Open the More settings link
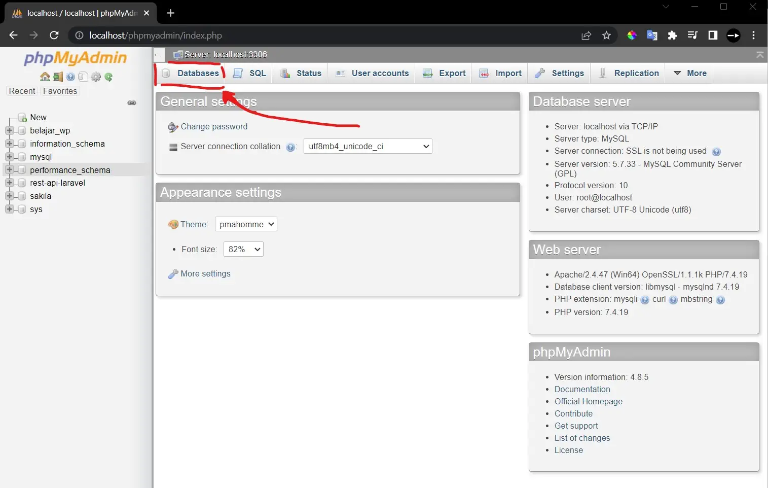The height and width of the screenshot is (488, 768). [x=205, y=273]
